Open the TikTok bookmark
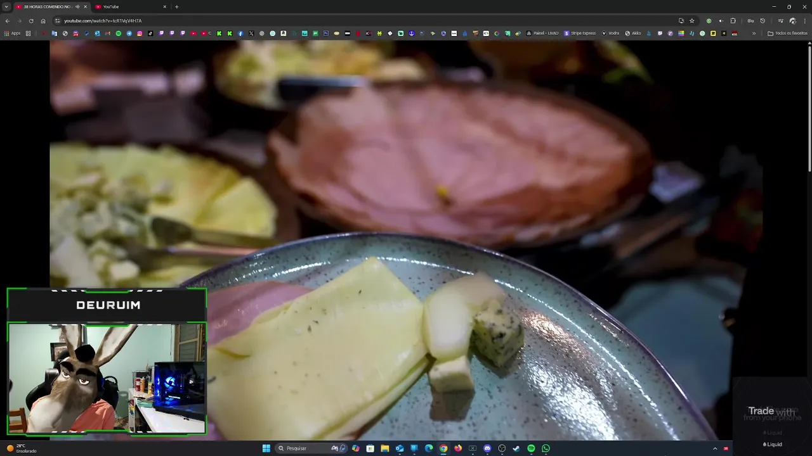 (150, 33)
